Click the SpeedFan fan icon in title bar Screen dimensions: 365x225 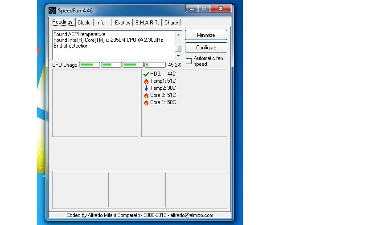(52, 10)
